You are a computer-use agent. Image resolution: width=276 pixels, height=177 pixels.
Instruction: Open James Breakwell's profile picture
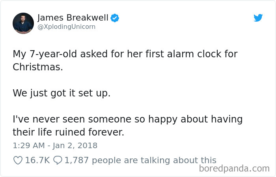pos(23,23)
